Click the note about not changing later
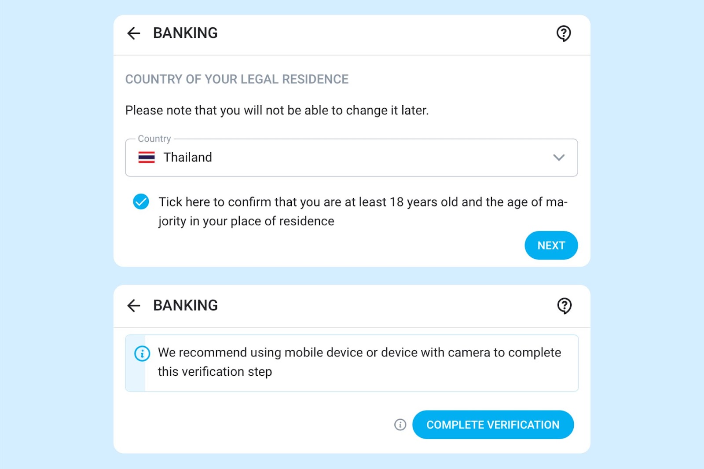 pos(277,110)
